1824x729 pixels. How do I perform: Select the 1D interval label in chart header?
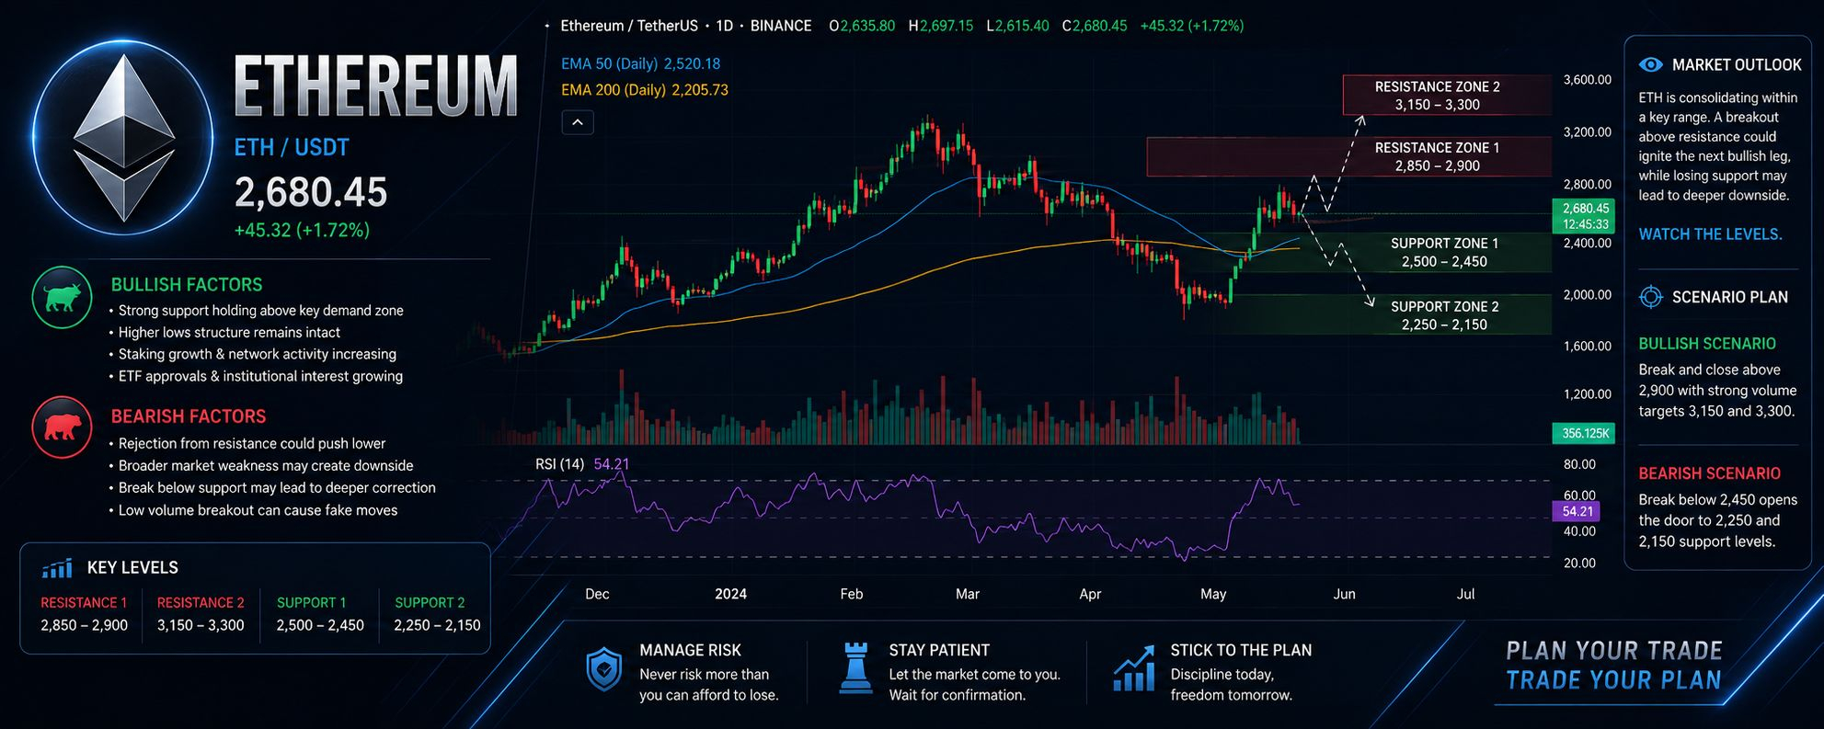tap(725, 26)
